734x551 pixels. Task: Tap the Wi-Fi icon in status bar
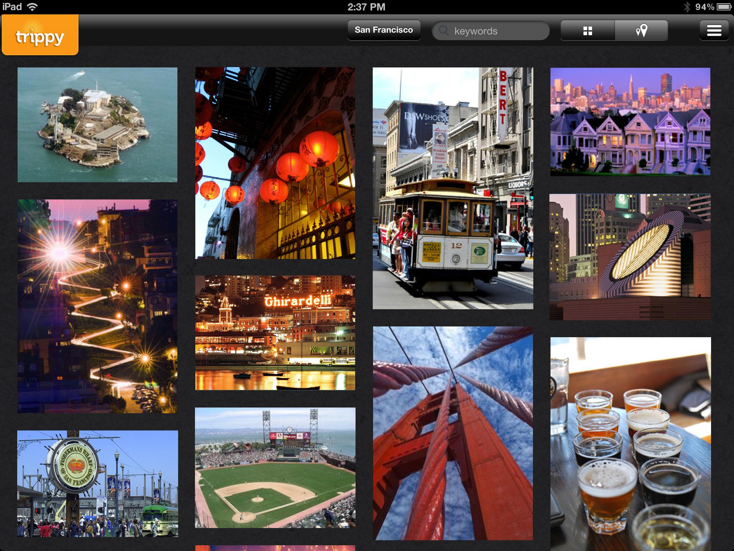pos(33,7)
